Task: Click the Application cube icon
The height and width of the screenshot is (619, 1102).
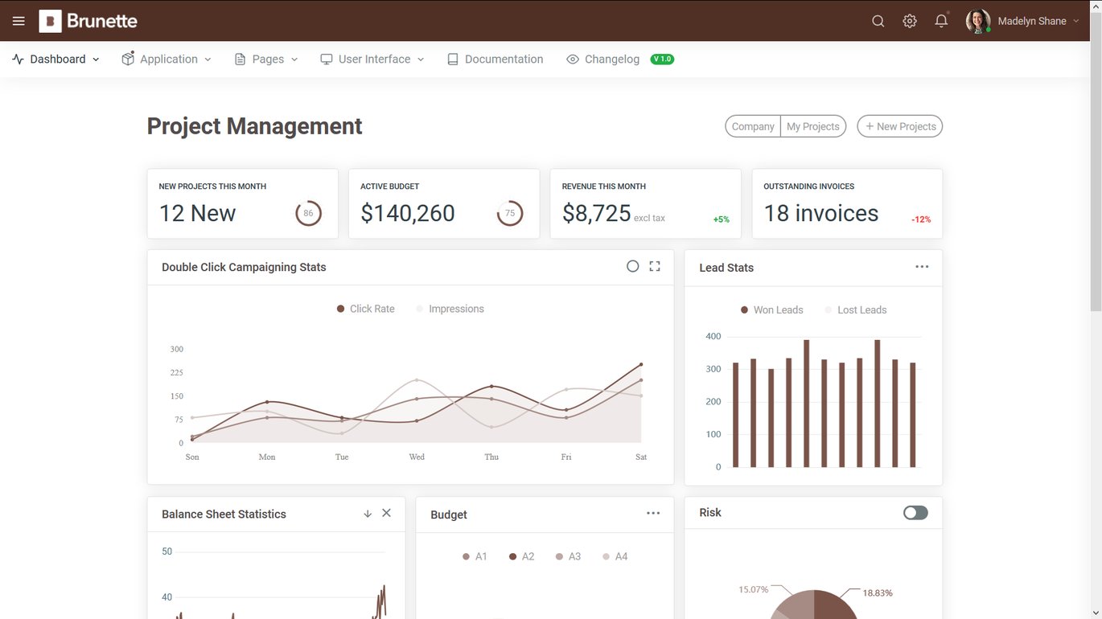Action: tap(128, 59)
